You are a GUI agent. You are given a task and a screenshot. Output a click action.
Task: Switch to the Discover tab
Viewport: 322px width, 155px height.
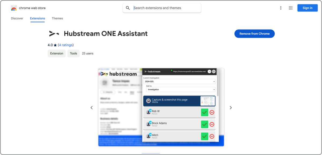(17, 18)
